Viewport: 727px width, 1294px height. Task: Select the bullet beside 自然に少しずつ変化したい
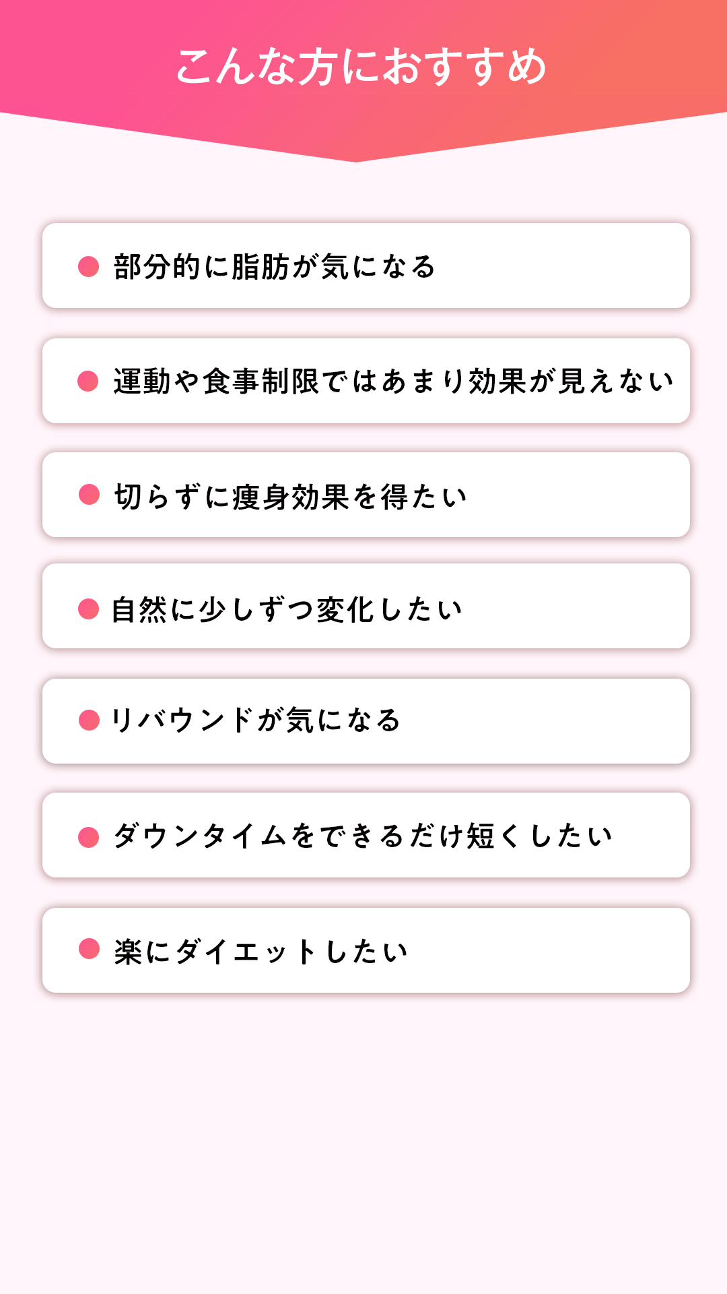pos(89,609)
